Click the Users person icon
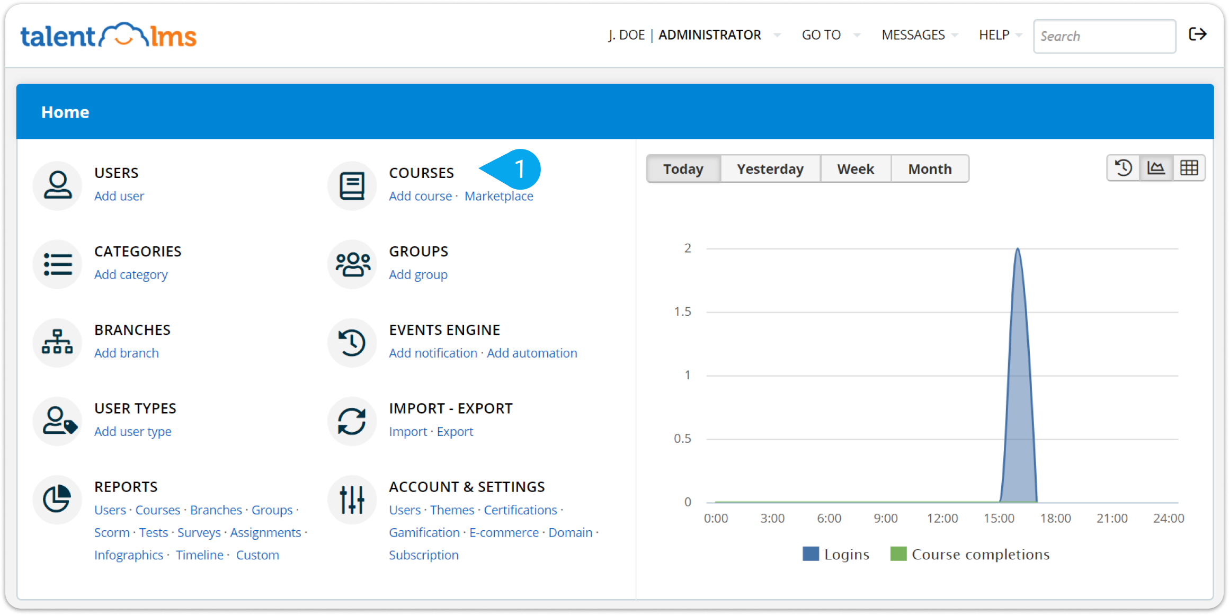This screenshot has width=1229, height=615. pyautogui.click(x=57, y=185)
